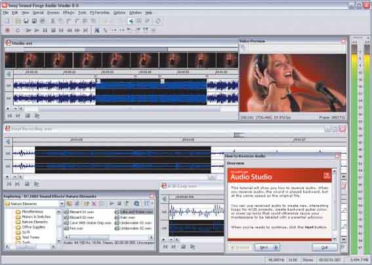Viewport: 372px width, 265px height.
Task: Open the Explorer views dropdown arrow
Action: point(152,203)
